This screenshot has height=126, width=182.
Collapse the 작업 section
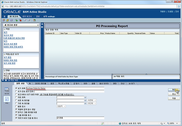coord(5,29)
